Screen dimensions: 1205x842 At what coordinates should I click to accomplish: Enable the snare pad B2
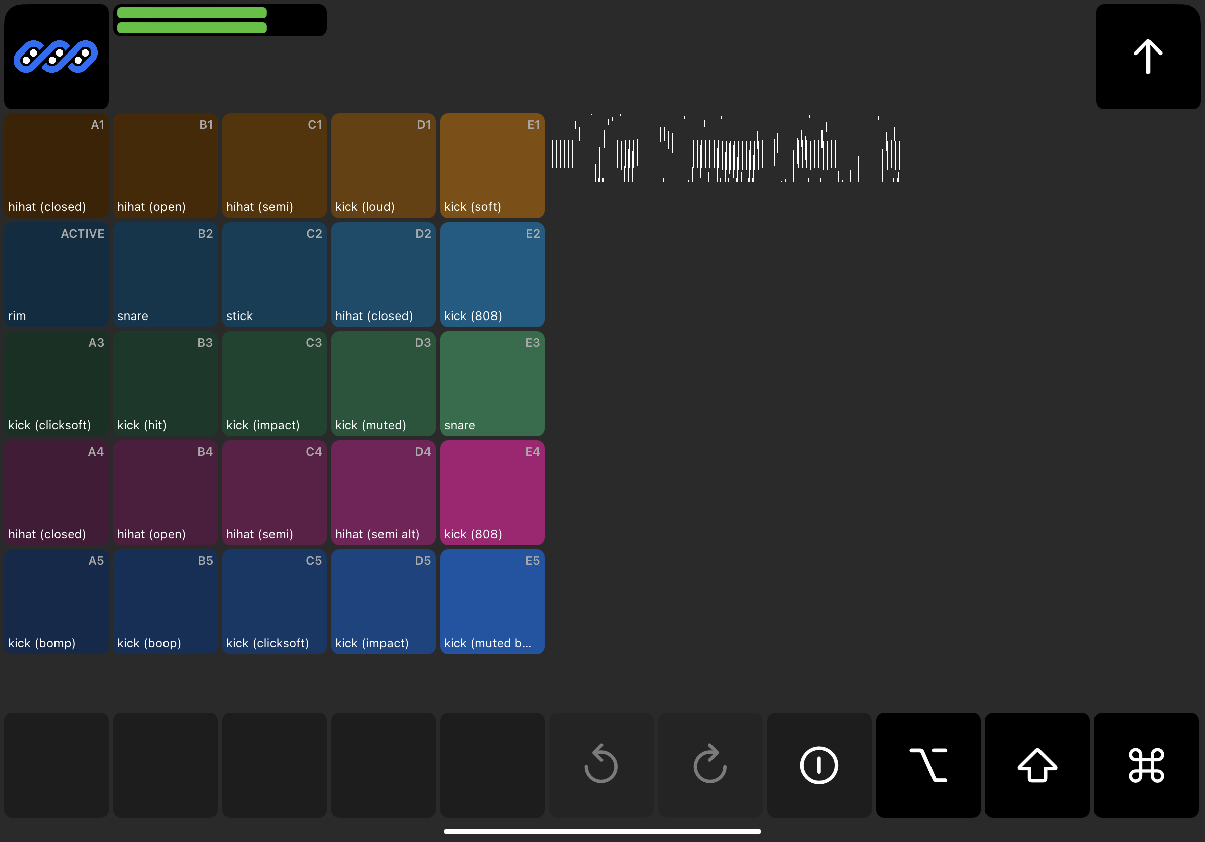[x=166, y=275]
